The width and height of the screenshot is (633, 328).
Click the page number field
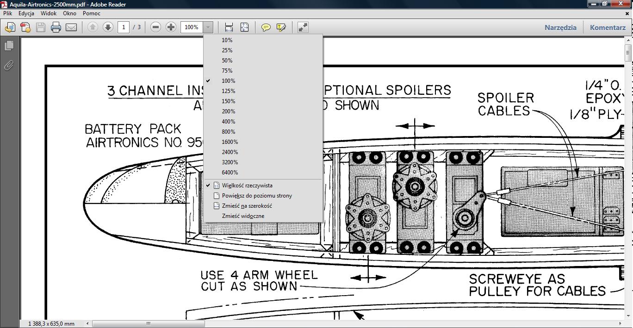click(124, 27)
